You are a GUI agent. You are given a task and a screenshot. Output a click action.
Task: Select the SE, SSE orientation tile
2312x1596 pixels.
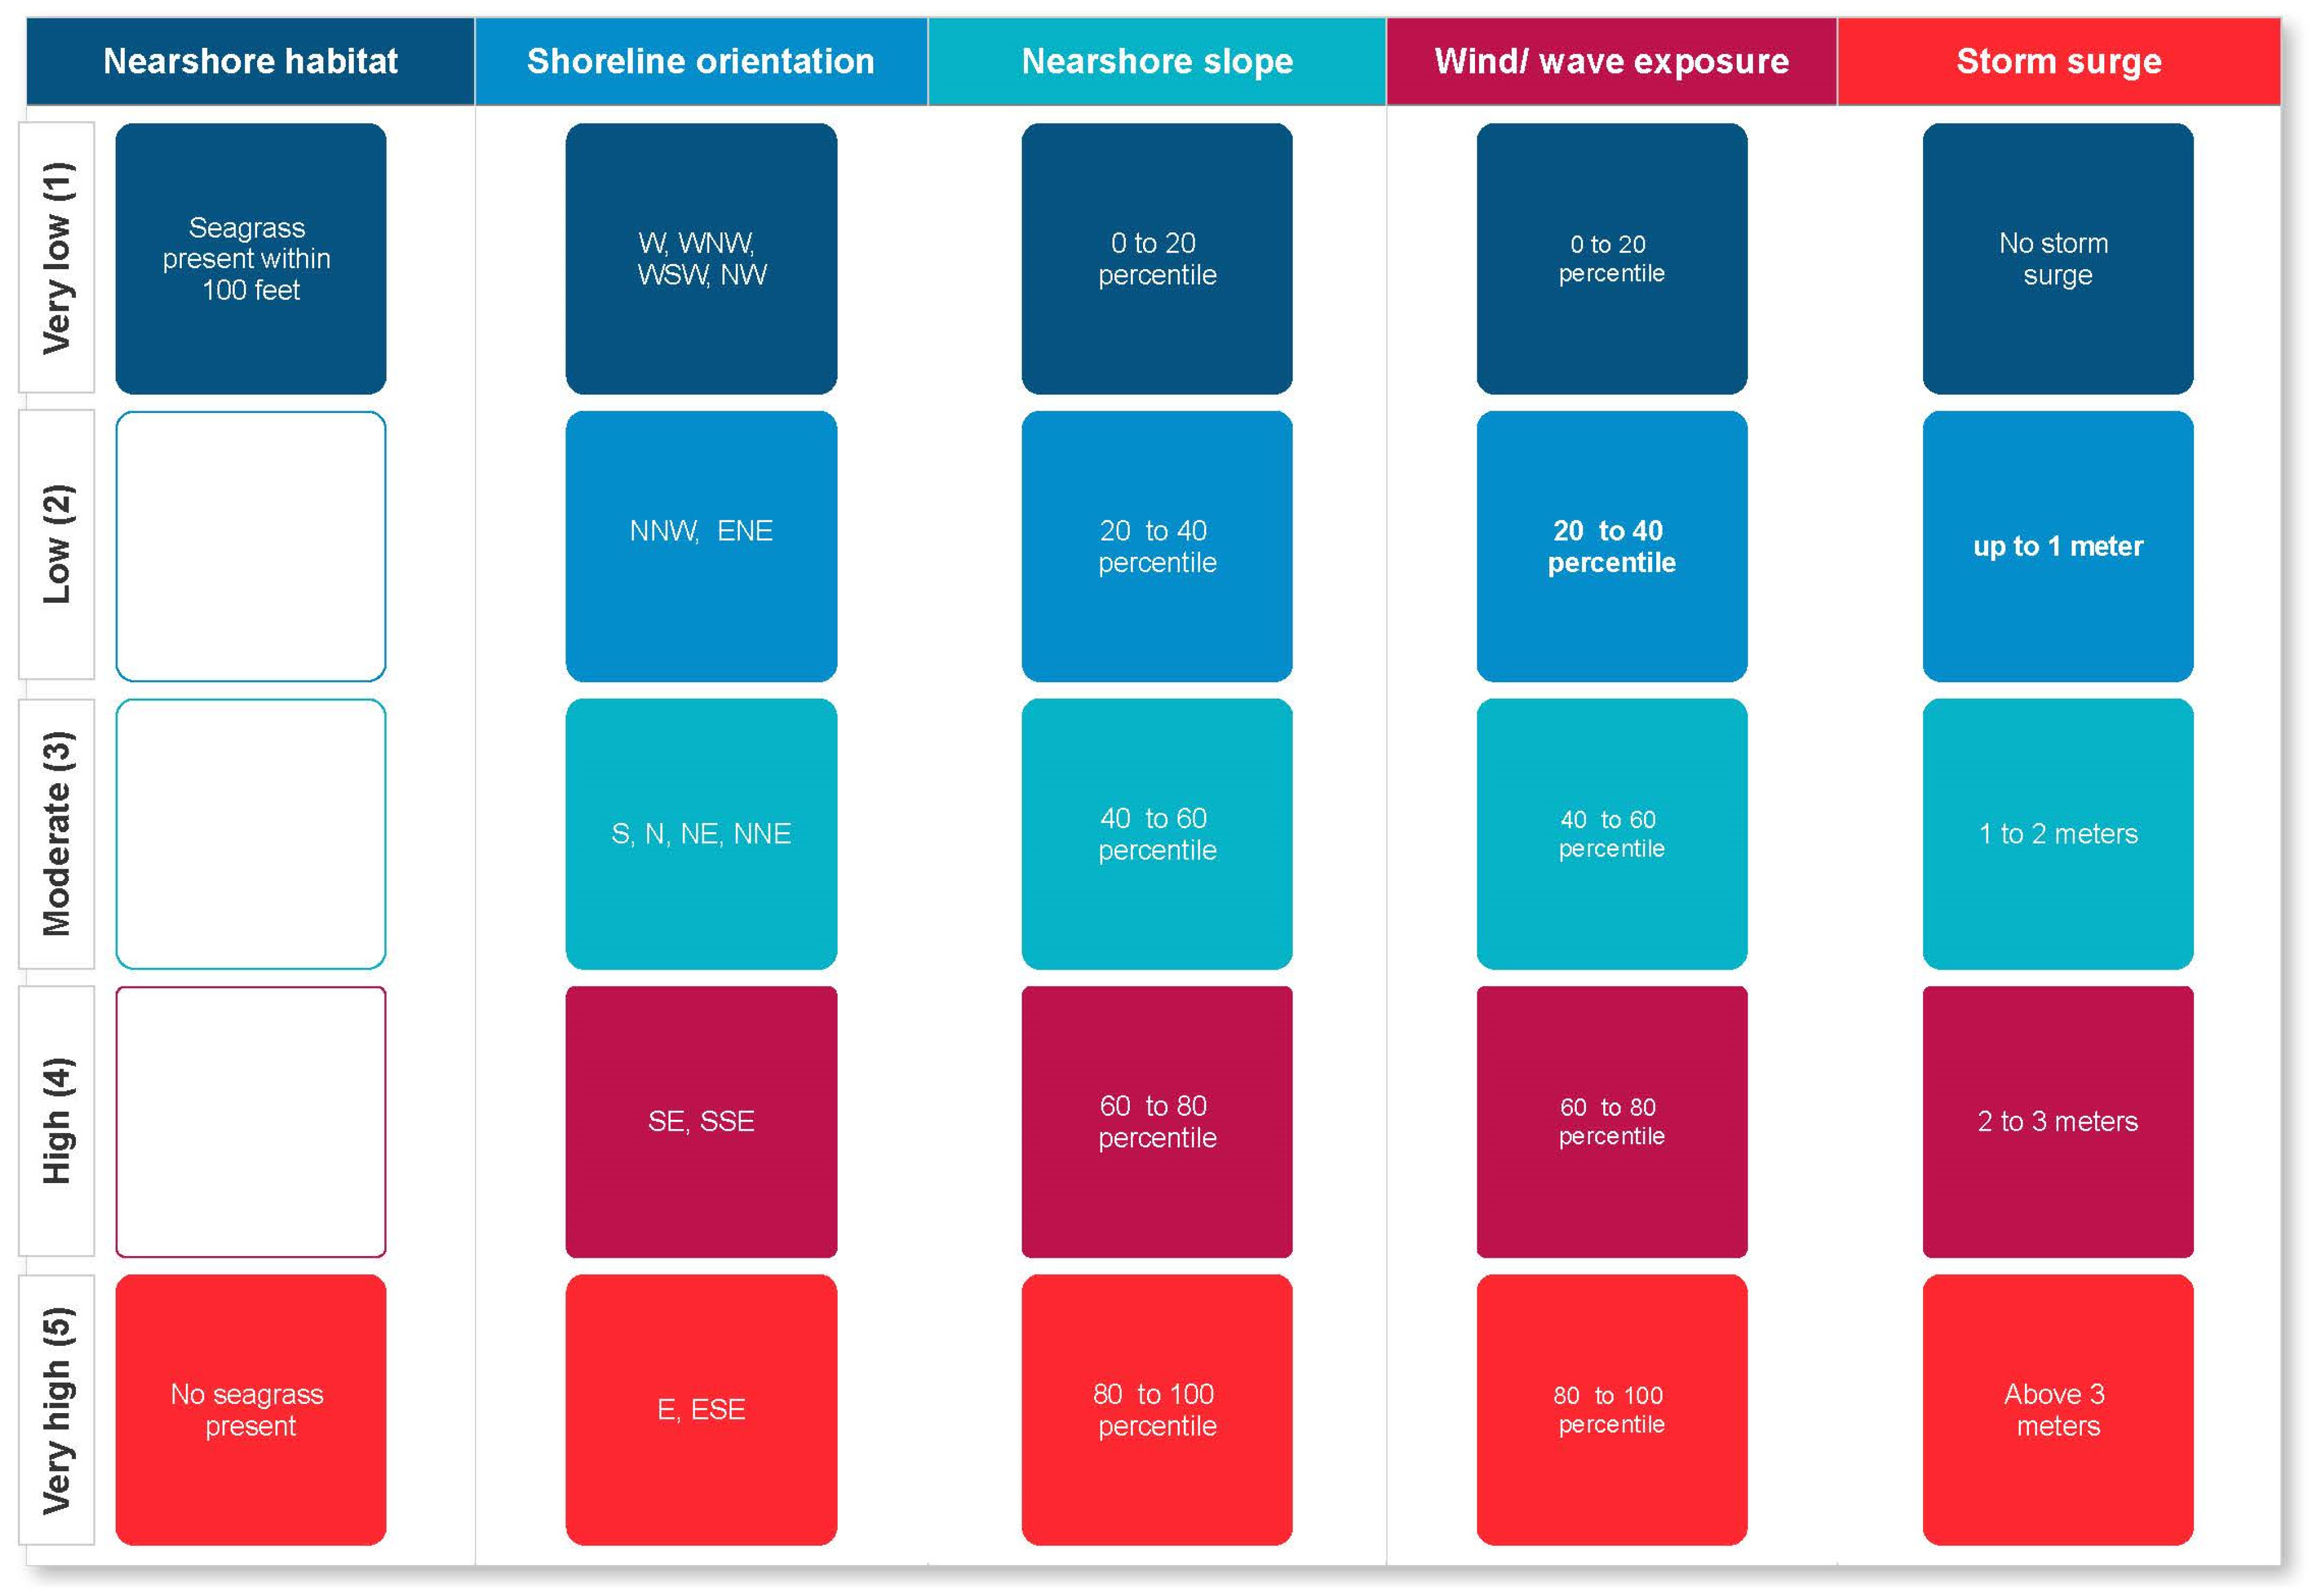(x=701, y=1121)
